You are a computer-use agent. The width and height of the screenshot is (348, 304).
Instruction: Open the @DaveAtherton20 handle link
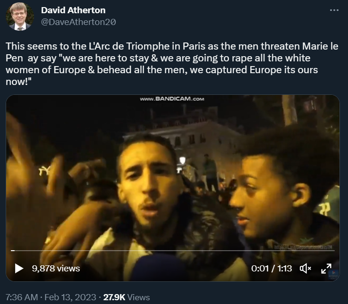(x=78, y=22)
